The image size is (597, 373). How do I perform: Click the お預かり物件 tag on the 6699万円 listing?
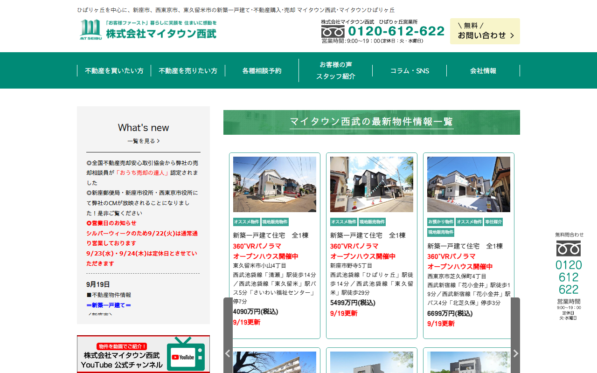441,222
